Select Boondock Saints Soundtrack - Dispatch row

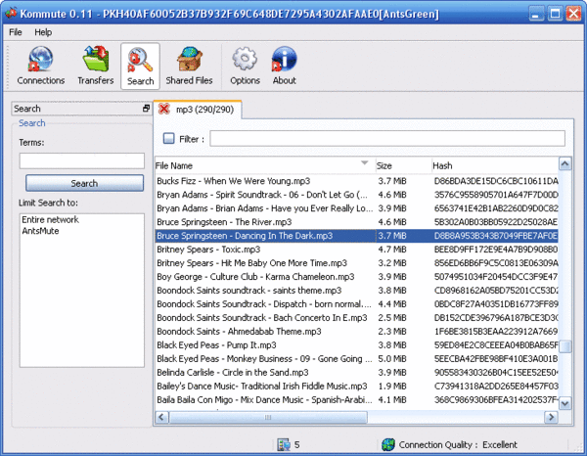pyautogui.click(x=356, y=304)
